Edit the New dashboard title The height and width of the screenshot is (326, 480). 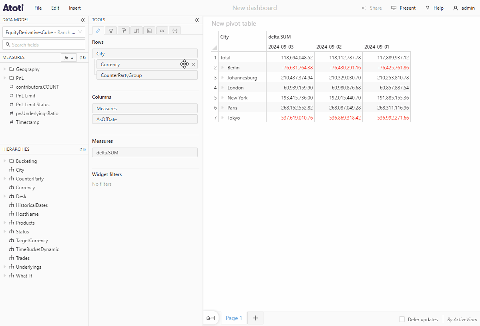(x=254, y=8)
